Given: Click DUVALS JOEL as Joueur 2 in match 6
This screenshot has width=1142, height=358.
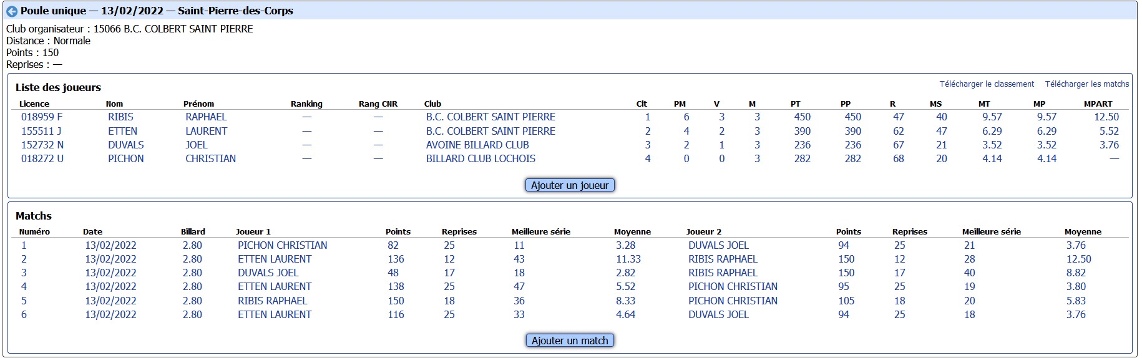Looking at the screenshot, I should tap(718, 314).
